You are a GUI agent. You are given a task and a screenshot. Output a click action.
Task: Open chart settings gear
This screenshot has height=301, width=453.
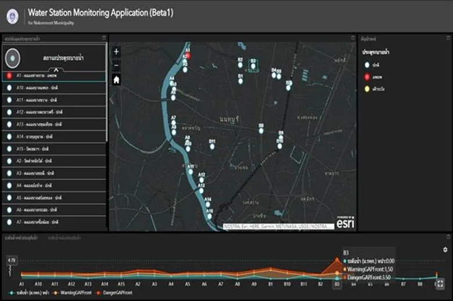[445, 249]
